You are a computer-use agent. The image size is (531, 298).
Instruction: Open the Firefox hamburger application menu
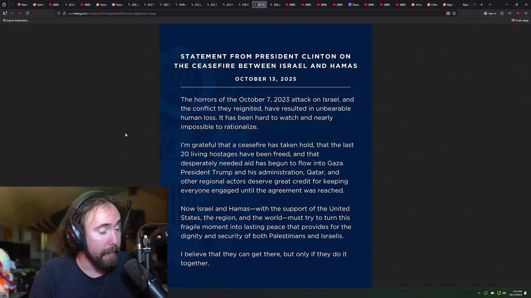tap(526, 13)
